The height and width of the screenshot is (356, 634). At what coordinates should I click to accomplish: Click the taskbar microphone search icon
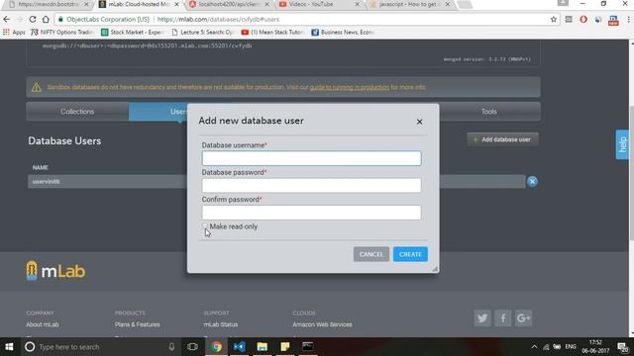point(171,347)
